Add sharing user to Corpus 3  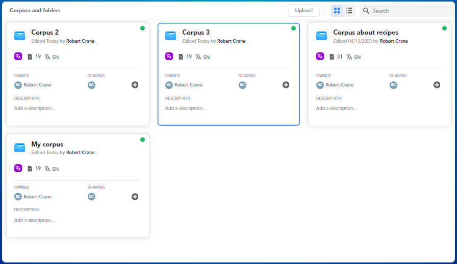[286, 85]
